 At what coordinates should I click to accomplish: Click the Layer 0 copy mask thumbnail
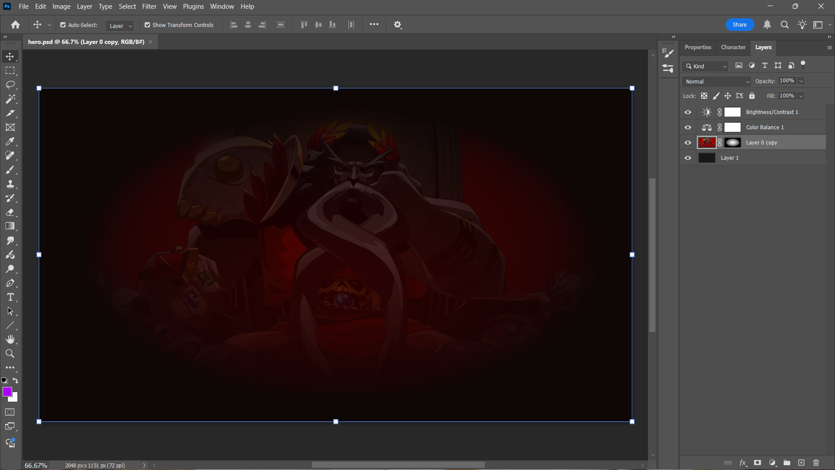[732, 143]
